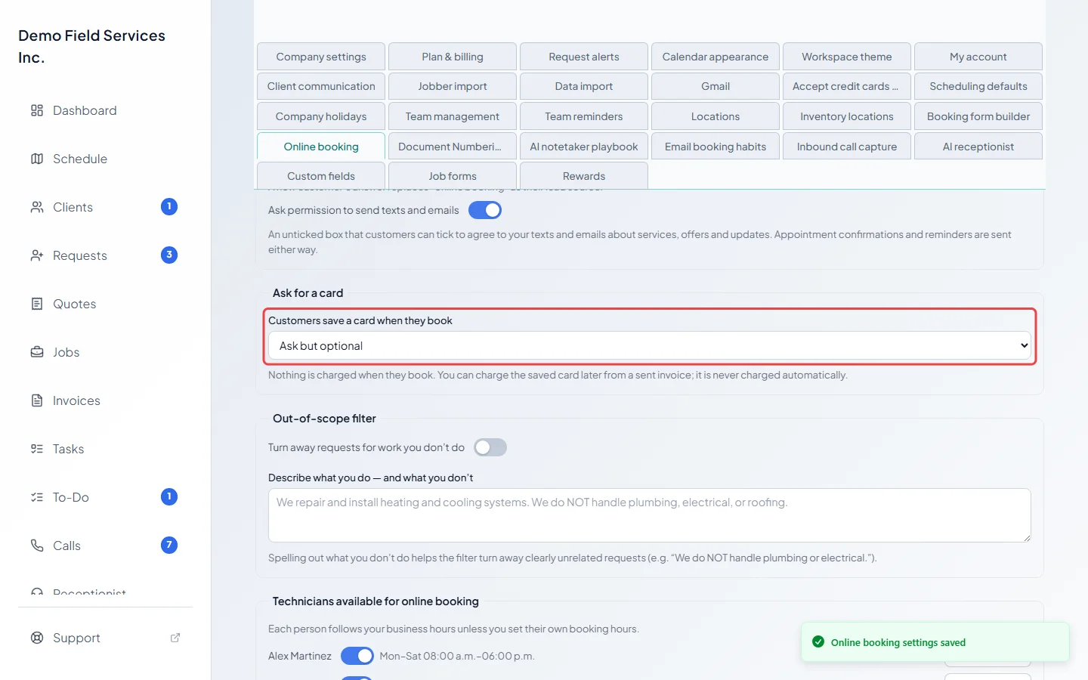This screenshot has height=680, width=1088.
Task: Select the Inbound call capture tab
Action: [x=847, y=147]
